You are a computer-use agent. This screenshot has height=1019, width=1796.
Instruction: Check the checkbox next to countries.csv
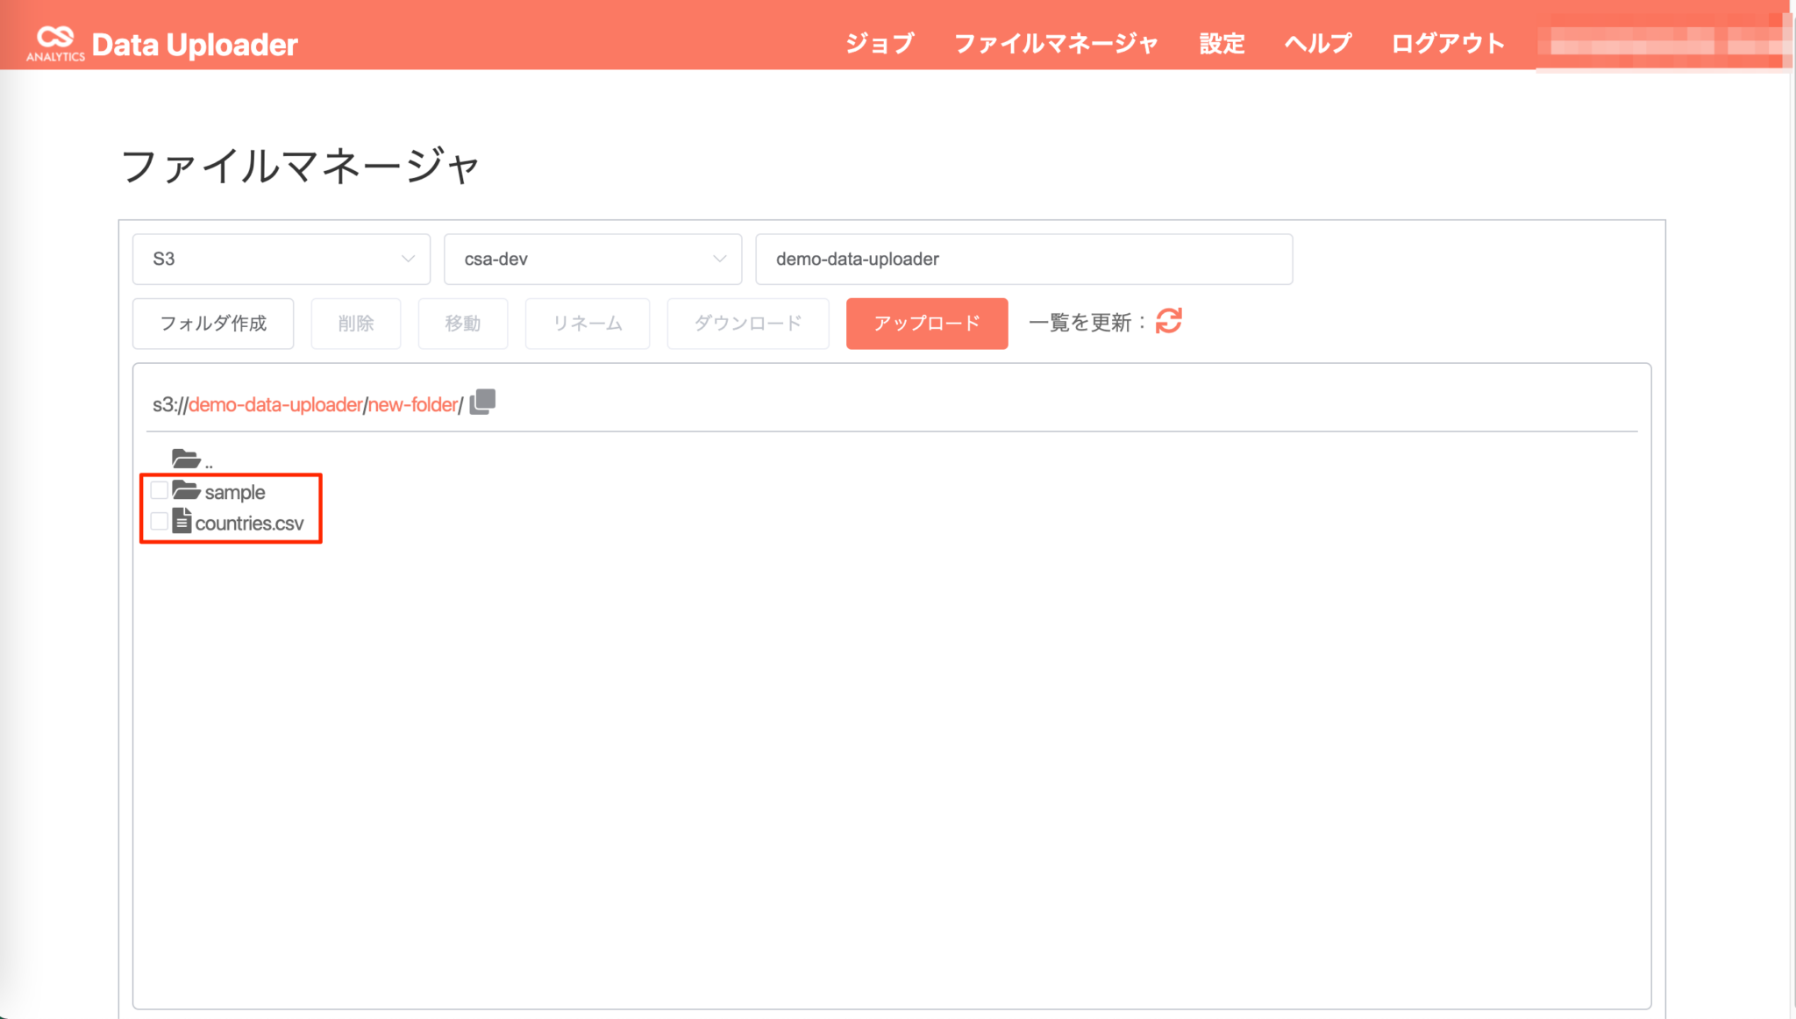pos(158,521)
